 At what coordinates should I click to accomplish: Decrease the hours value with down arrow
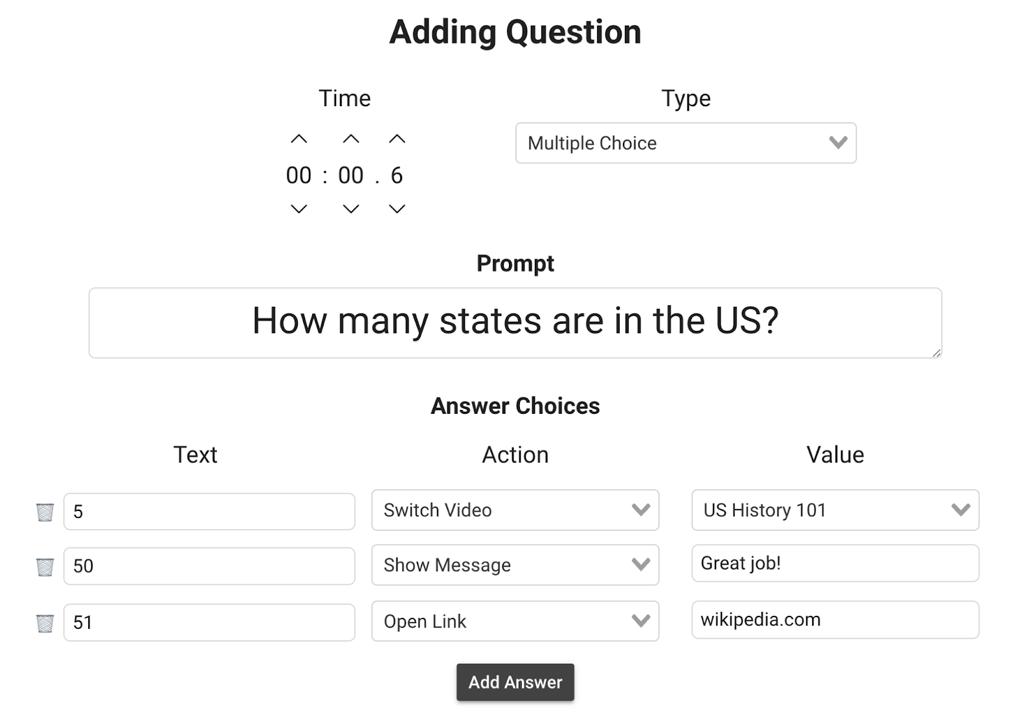[x=298, y=209]
